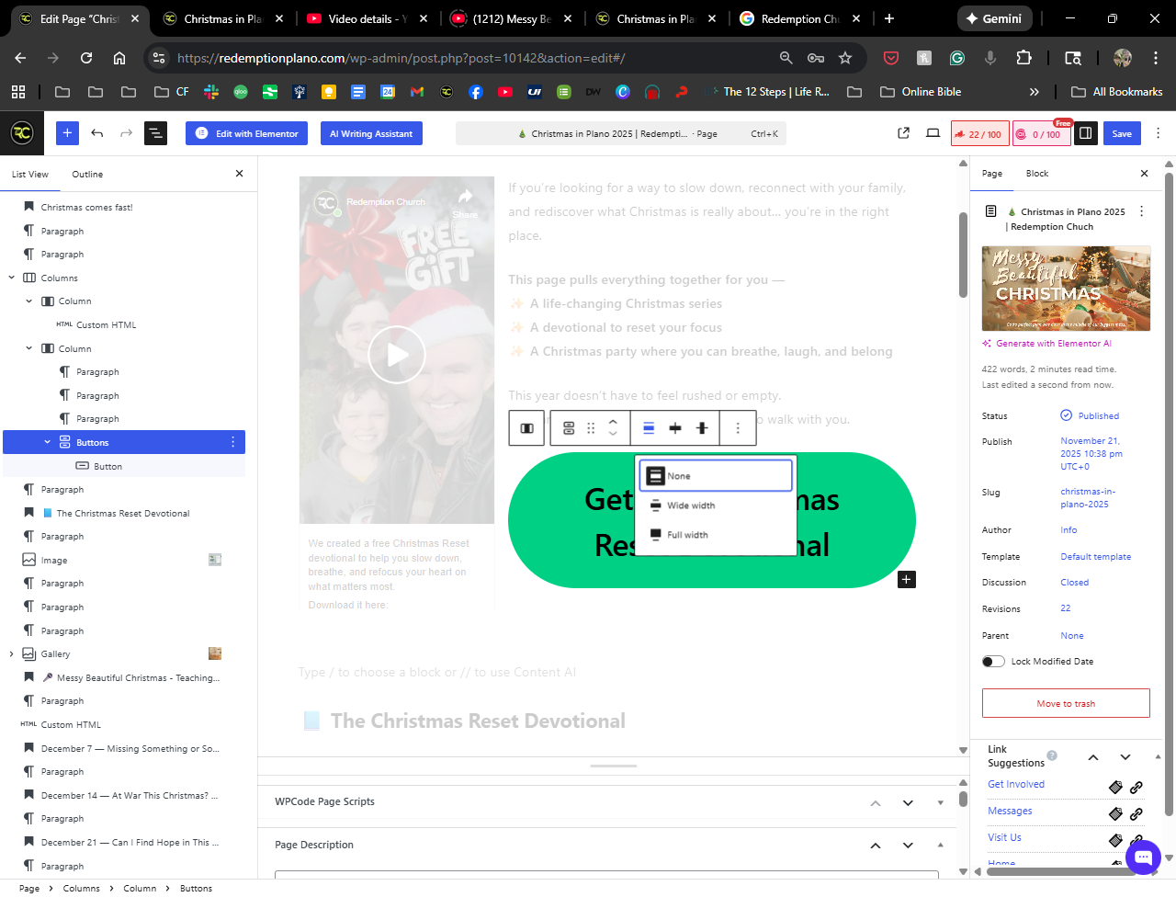This screenshot has width=1176, height=897.
Task: Collapse the Buttons block tree item
Action: pyautogui.click(x=47, y=442)
